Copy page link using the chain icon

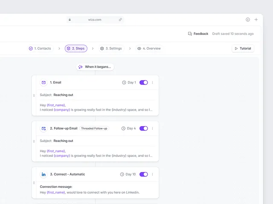click(120, 20)
